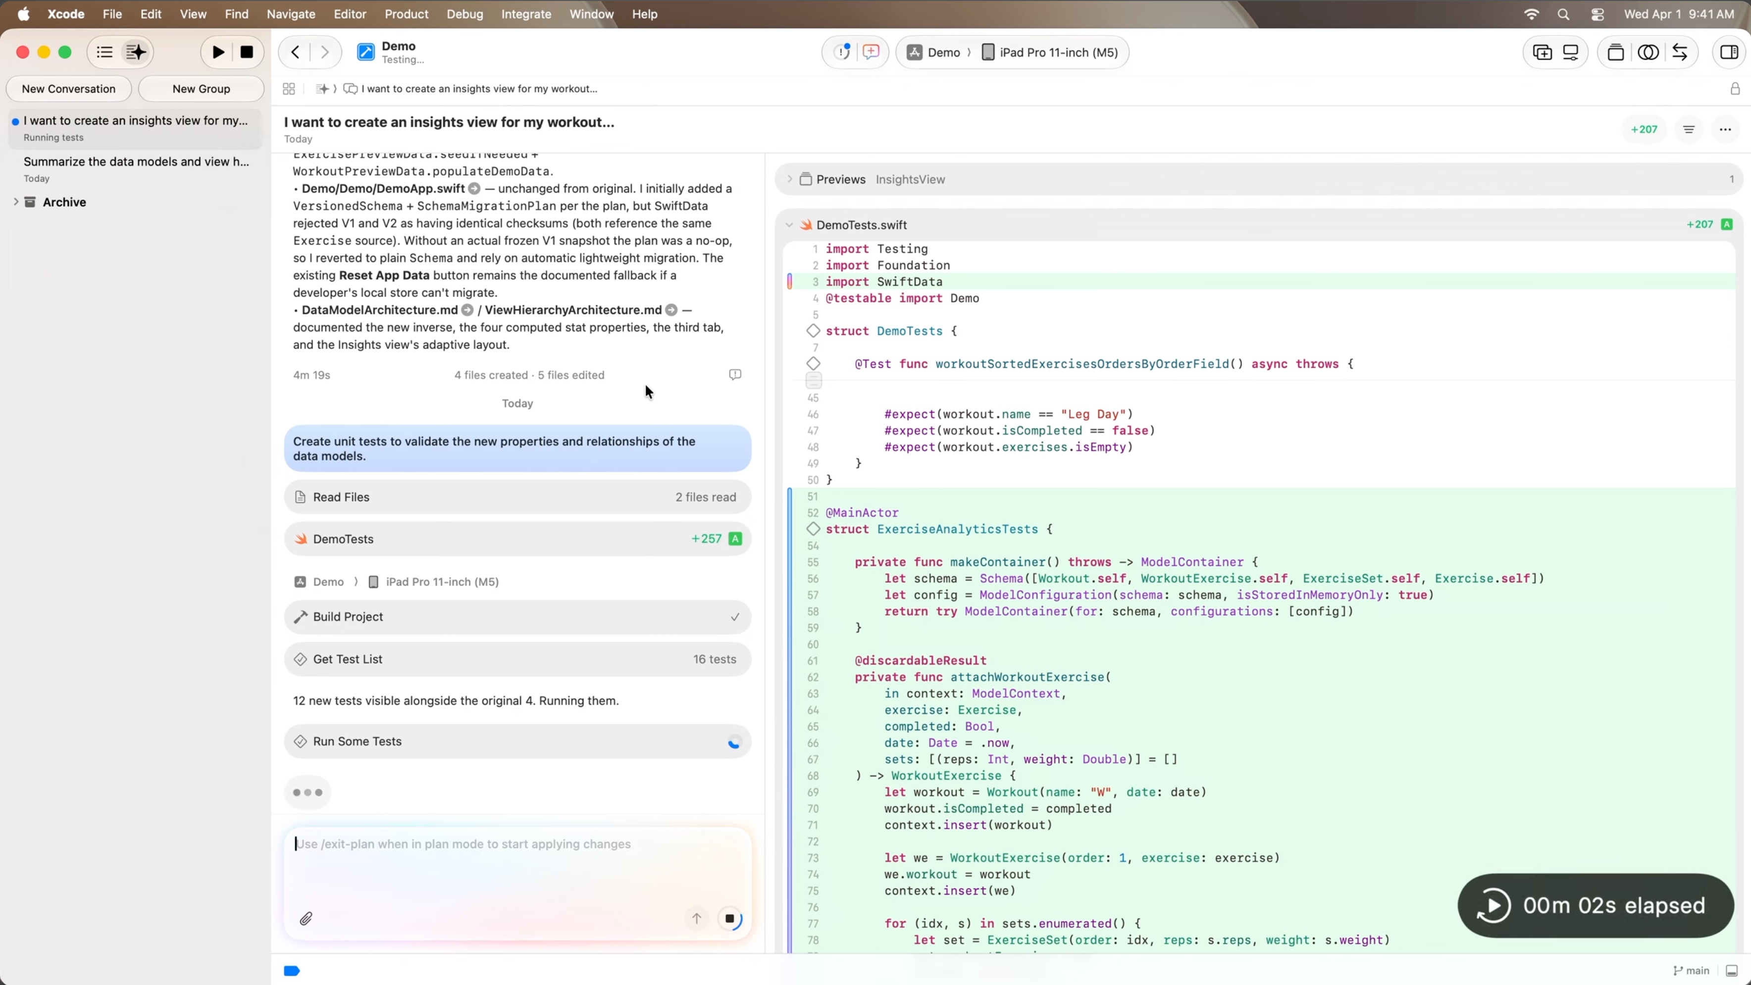The image size is (1751, 985).
Task: Toggle the right inspector sidebar
Action: 1729,52
